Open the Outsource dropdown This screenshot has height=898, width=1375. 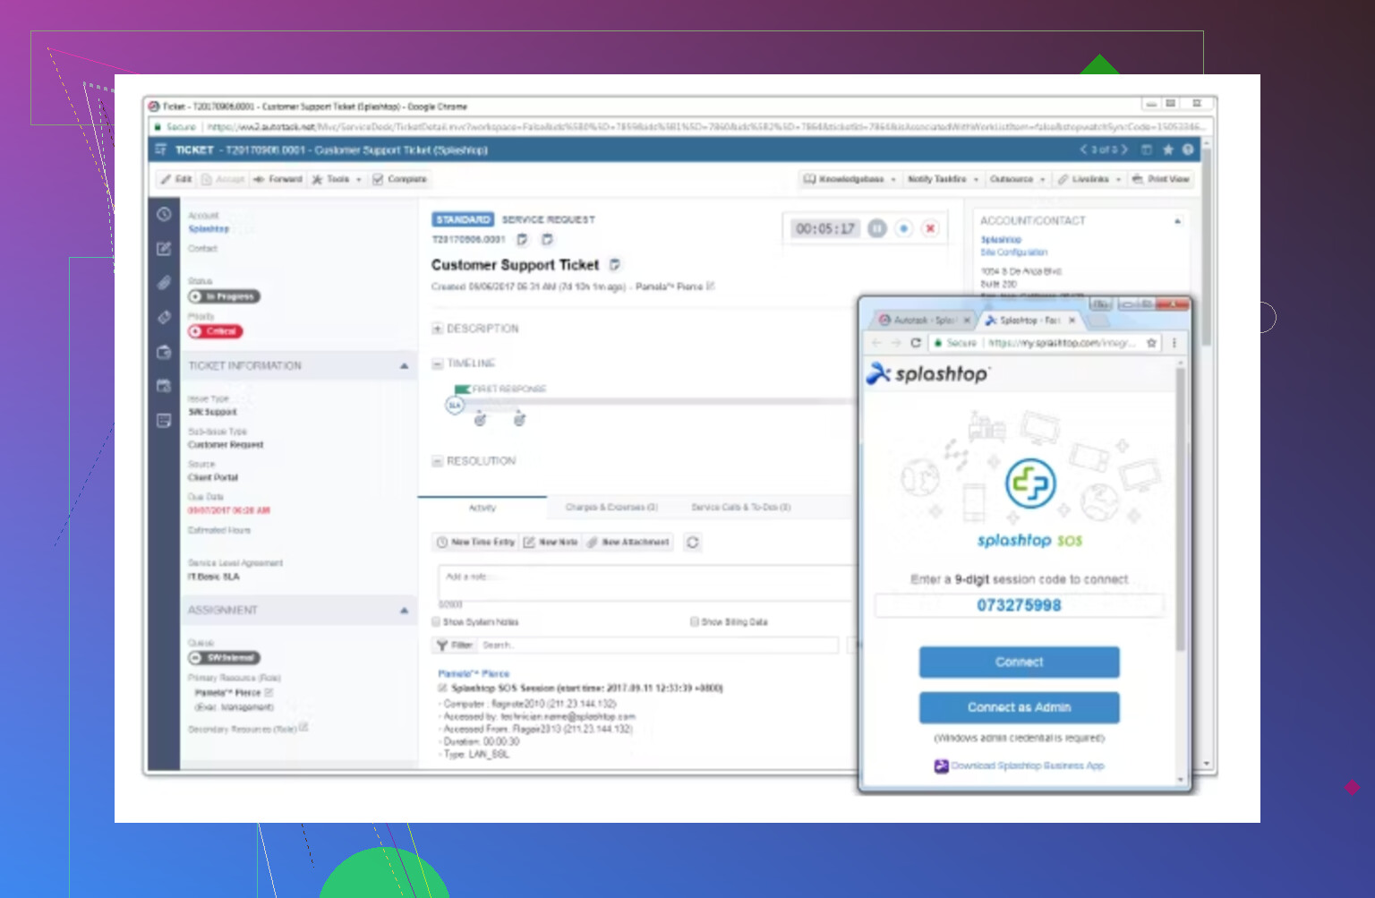pos(1017,179)
